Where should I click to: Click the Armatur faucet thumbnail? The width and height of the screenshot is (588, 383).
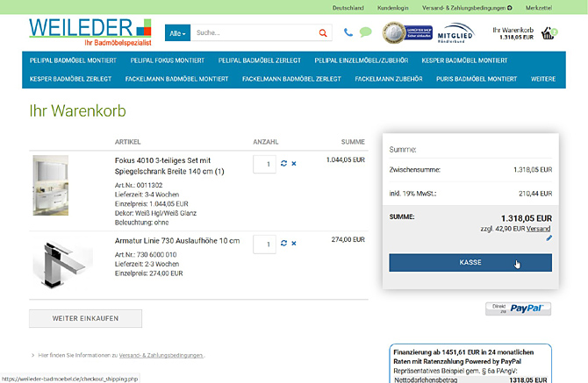pyautogui.click(x=63, y=264)
